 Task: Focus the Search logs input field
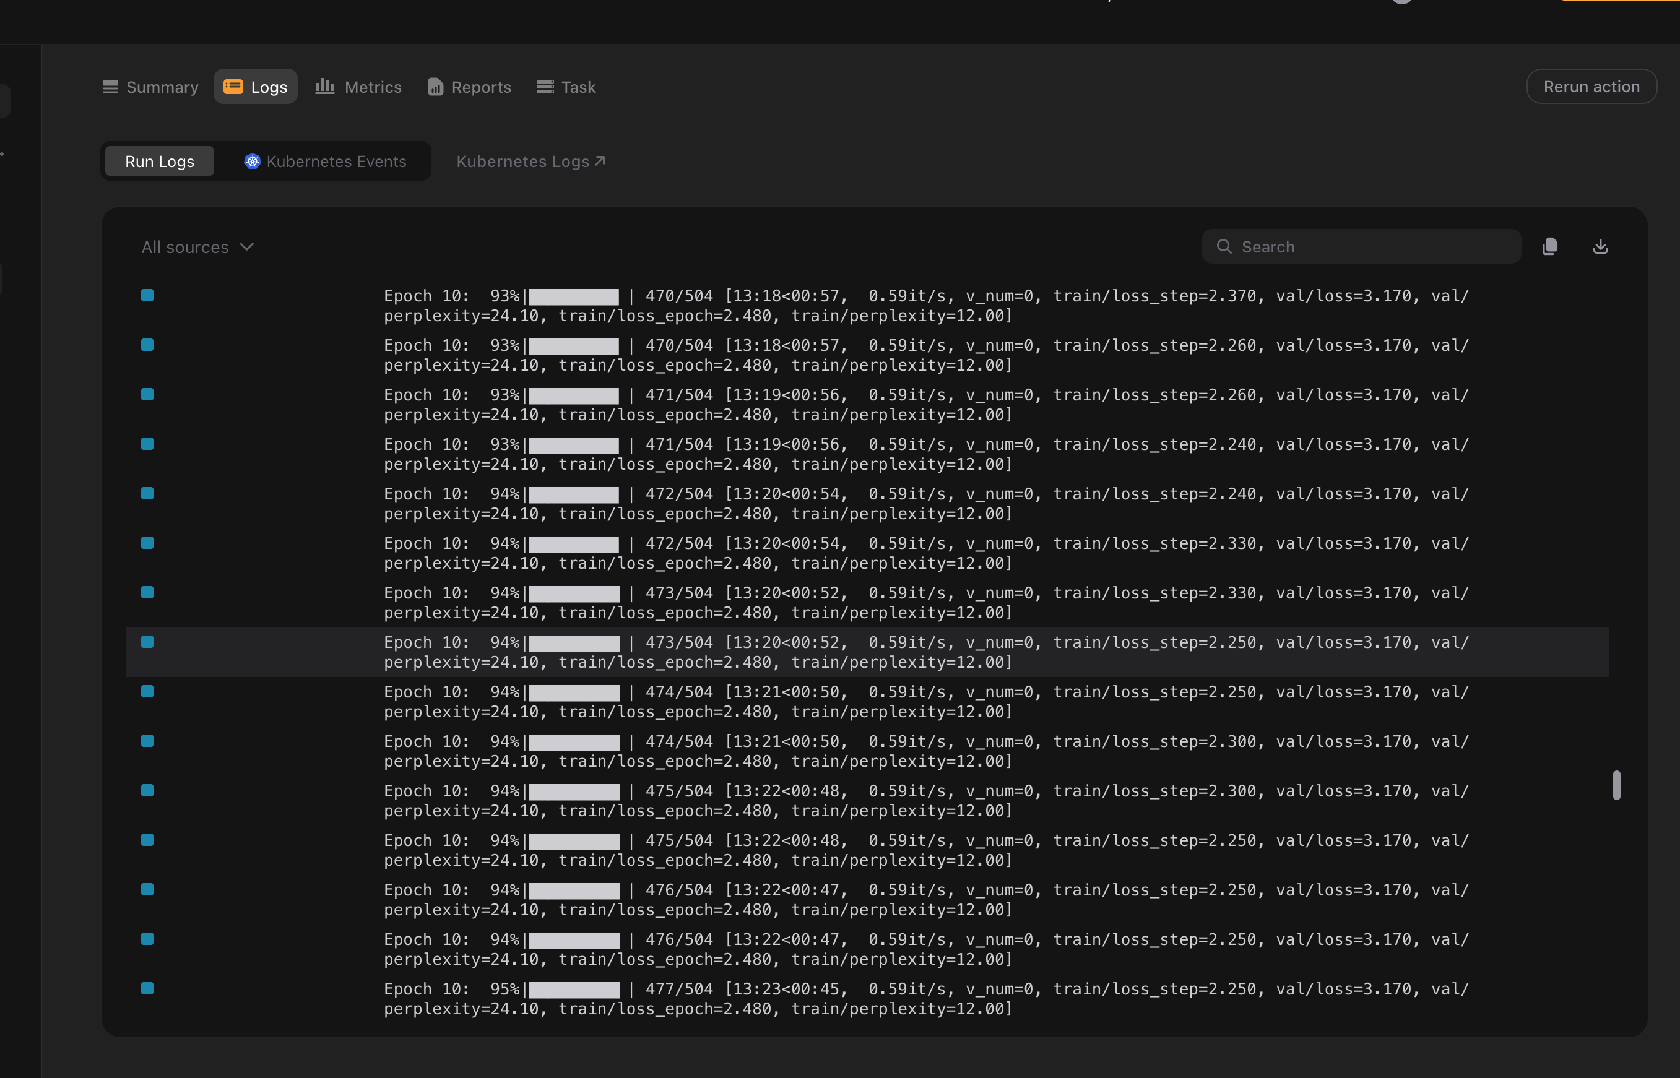(x=1372, y=246)
